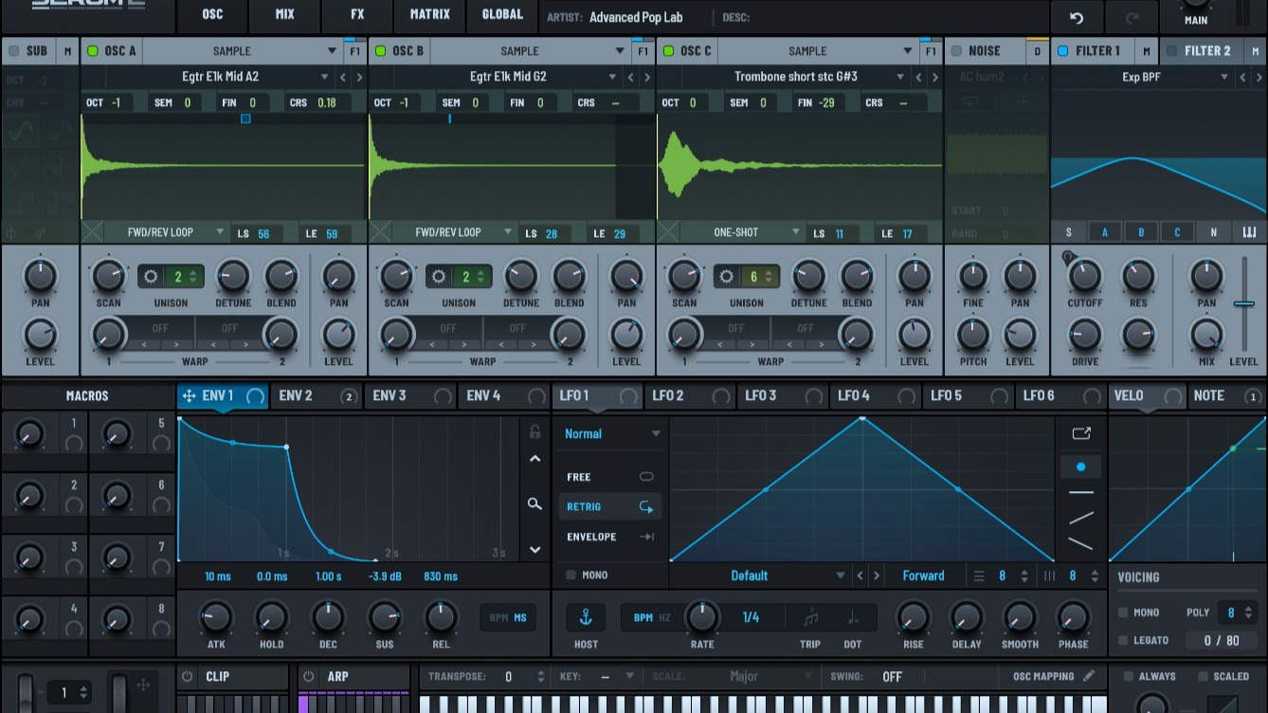Check the LFO MONO checkbox
1268x713 pixels.
click(x=571, y=576)
